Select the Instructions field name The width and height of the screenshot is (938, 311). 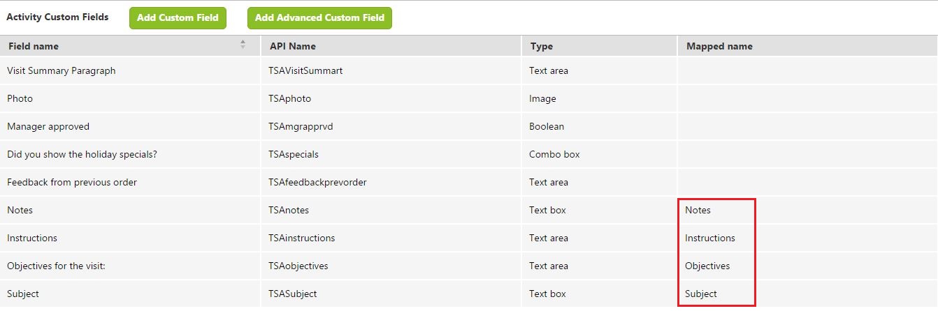[x=32, y=238]
